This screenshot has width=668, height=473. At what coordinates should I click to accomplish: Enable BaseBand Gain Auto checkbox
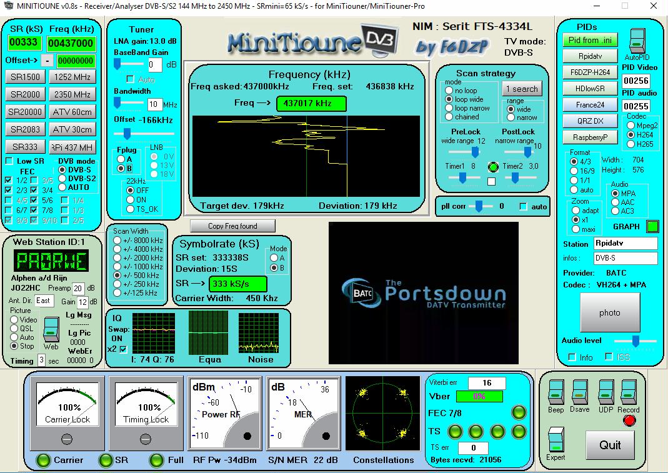pyautogui.click(x=131, y=79)
